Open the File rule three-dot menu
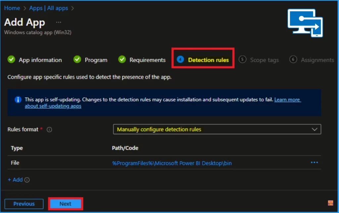The image size is (339, 213). pyautogui.click(x=314, y=162)
